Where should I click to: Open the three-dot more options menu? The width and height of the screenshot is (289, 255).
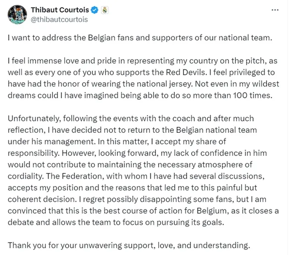[x=274, y=10]
